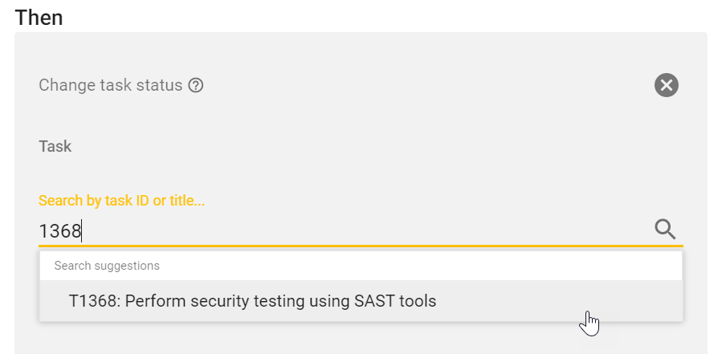Click the Search suggestions header
722x354 pixels.
tap(107, 266)
